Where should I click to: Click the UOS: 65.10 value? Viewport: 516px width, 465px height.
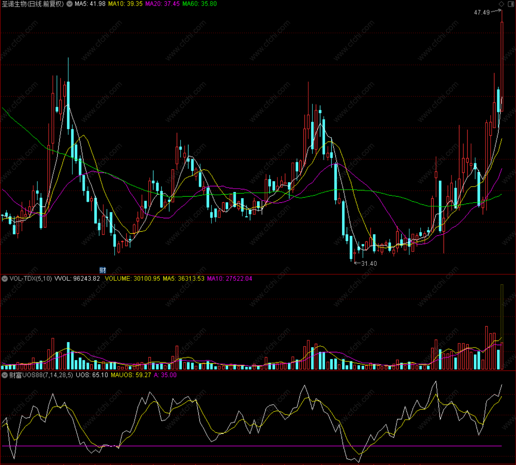[x=92, y=375]
